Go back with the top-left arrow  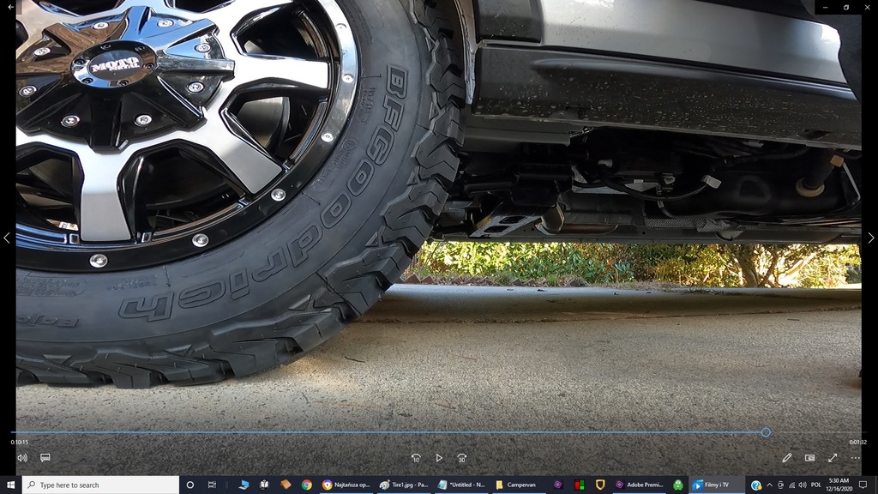click(10, 7)
